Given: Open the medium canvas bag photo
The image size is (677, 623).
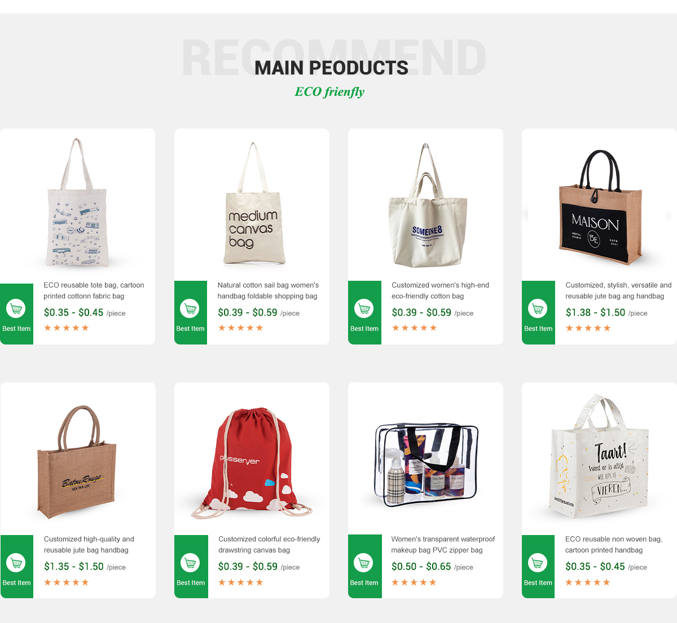Looking at the screenshot, I should 253,204.
